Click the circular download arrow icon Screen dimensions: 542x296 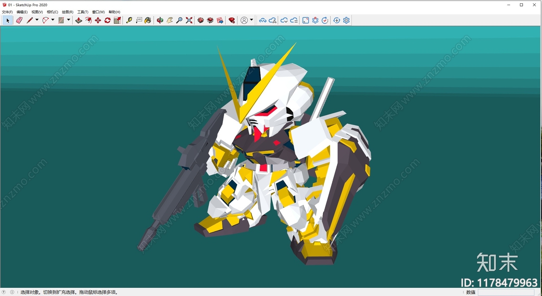(337, 20)
